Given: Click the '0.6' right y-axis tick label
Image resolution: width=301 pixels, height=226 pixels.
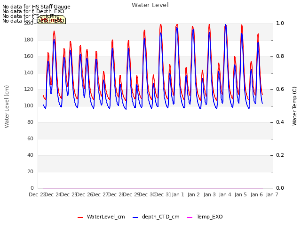Looking at the screenshot, I should point(280,89).
